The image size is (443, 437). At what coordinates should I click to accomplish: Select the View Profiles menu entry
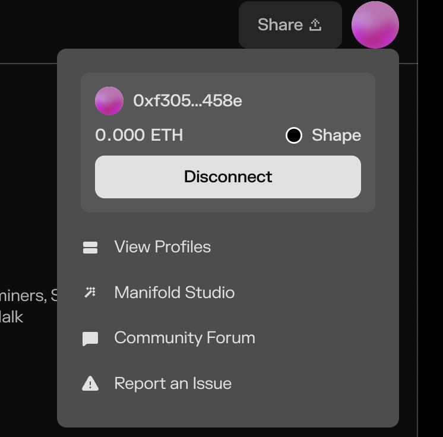[162, 247]
